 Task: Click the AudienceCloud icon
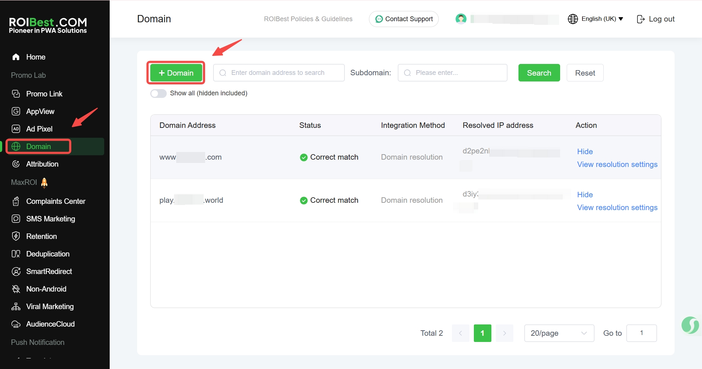pos(16,324)
